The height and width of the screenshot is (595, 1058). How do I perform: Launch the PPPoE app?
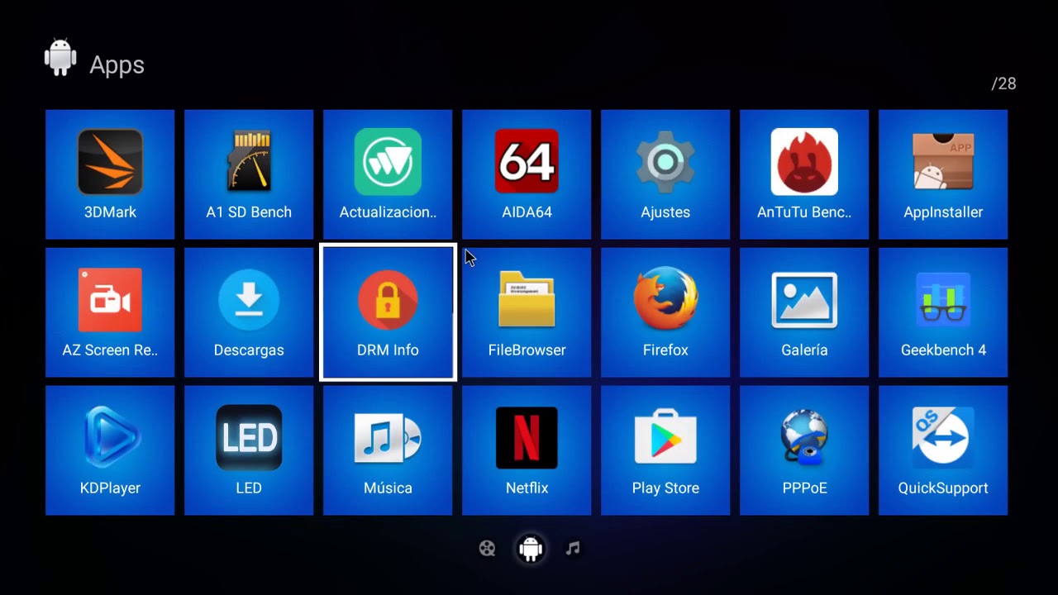coord(804,450)
